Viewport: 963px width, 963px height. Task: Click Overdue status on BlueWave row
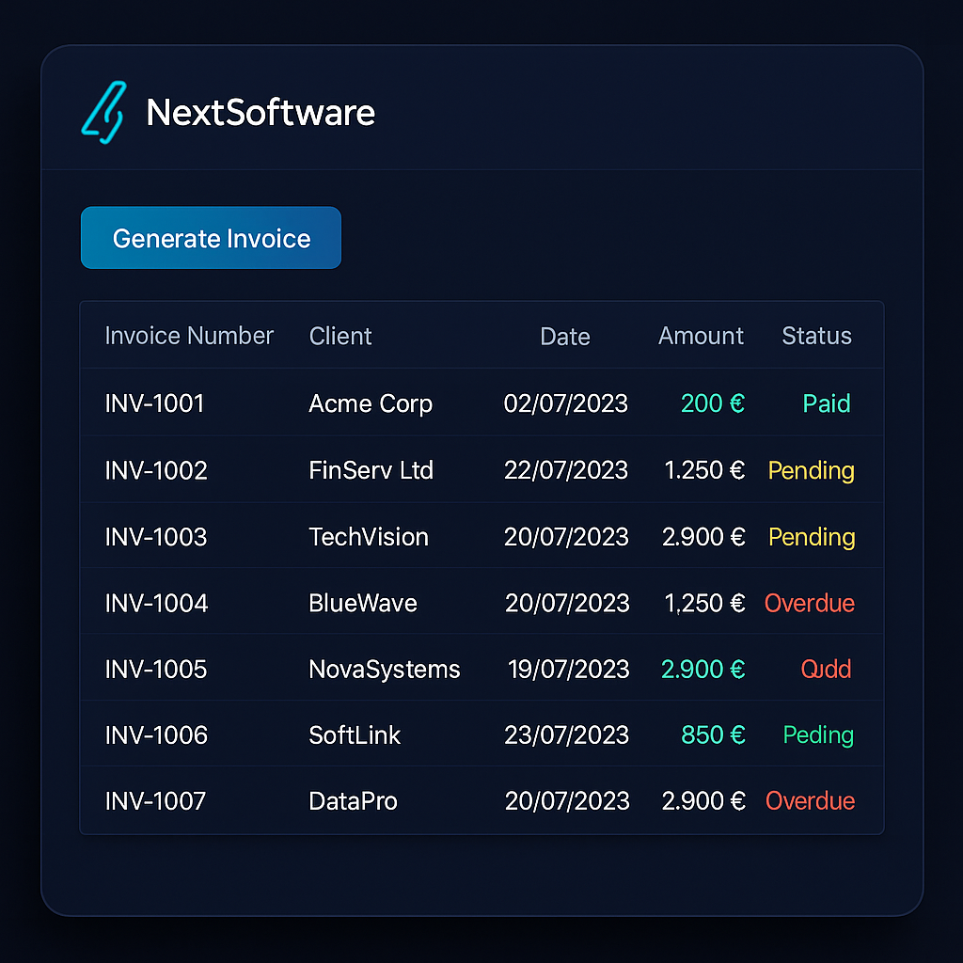809,603
